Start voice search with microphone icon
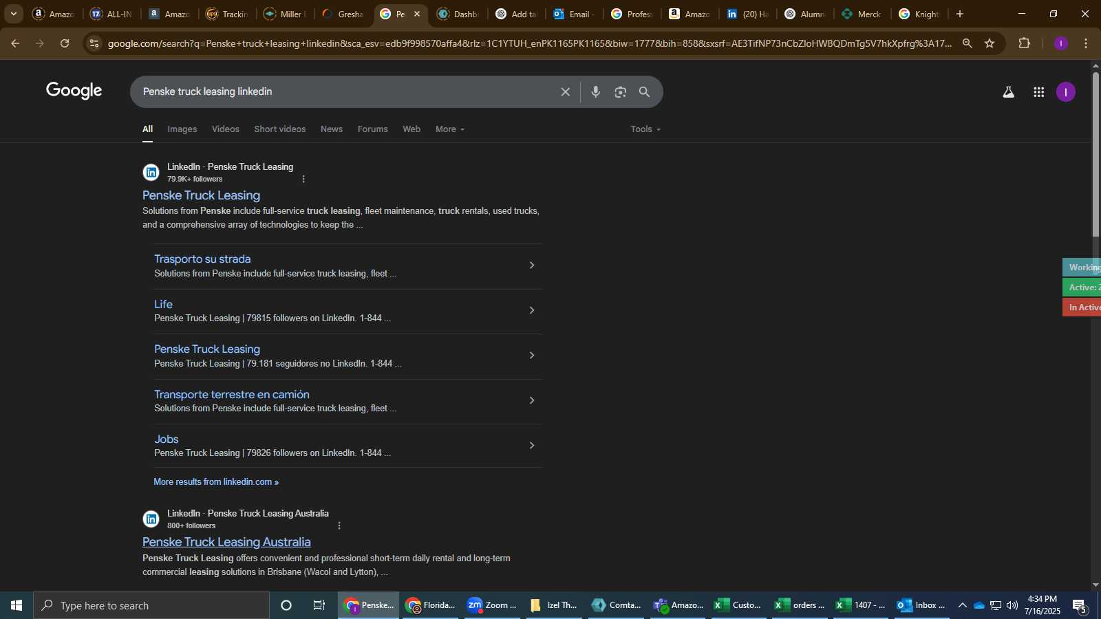Image resolution: width=1101 pixels, height=619 pixels. 596,91
